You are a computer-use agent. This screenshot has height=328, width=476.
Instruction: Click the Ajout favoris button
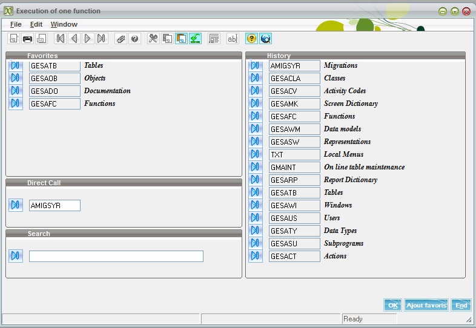(x=426, y=306)
